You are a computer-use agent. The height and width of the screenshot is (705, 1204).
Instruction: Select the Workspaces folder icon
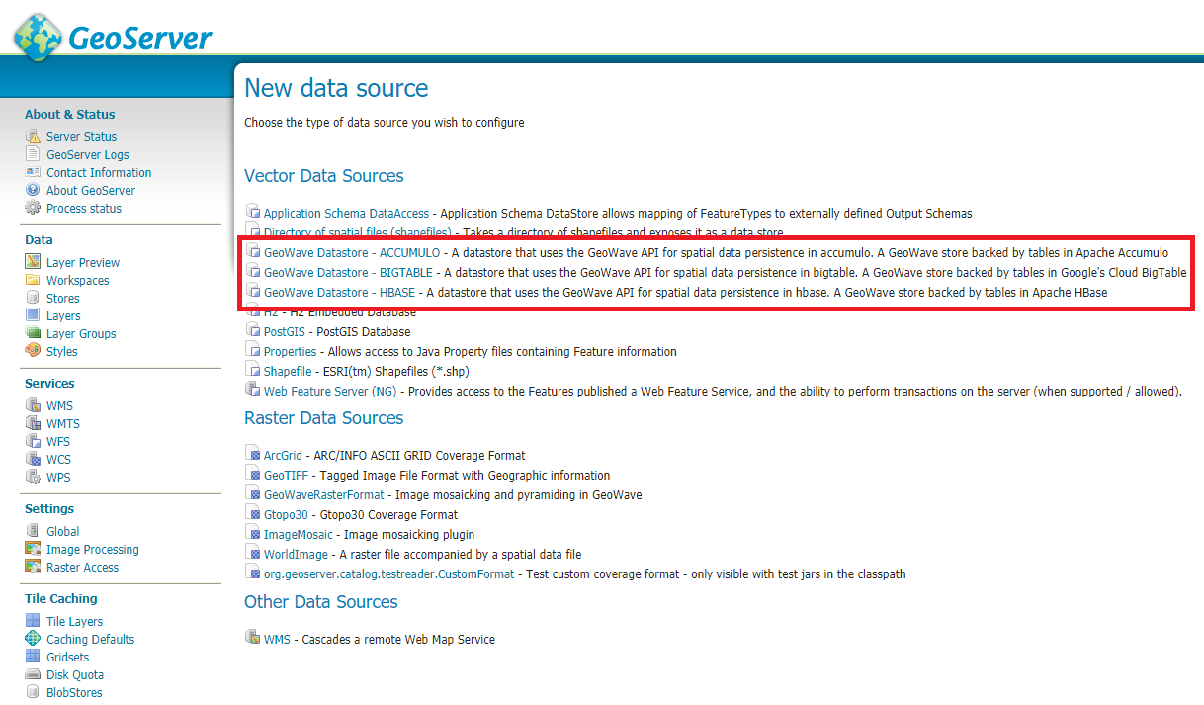point(34,280)
